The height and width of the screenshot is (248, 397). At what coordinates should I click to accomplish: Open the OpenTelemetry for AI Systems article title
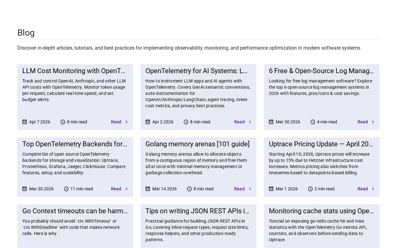[197, 71]
